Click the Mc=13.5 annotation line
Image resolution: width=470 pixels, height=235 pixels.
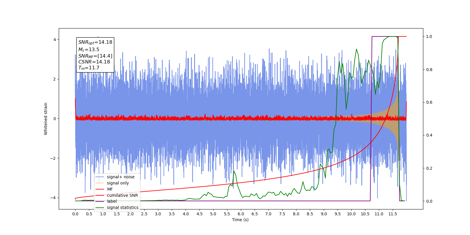coord(89,50)
